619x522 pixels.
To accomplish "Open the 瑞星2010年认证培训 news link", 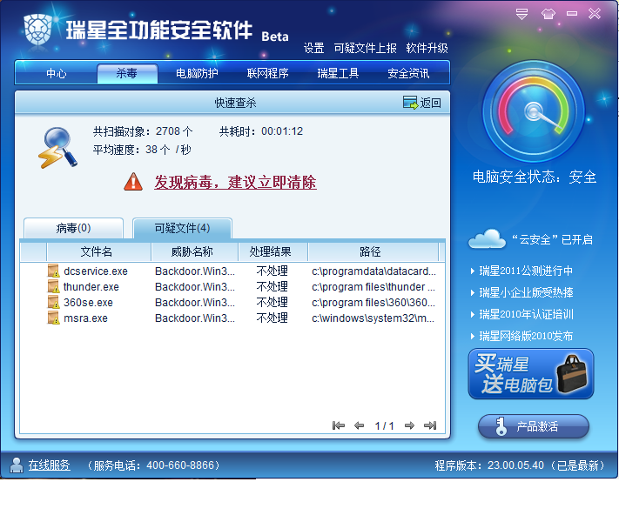I will click(x=526, y=314).
